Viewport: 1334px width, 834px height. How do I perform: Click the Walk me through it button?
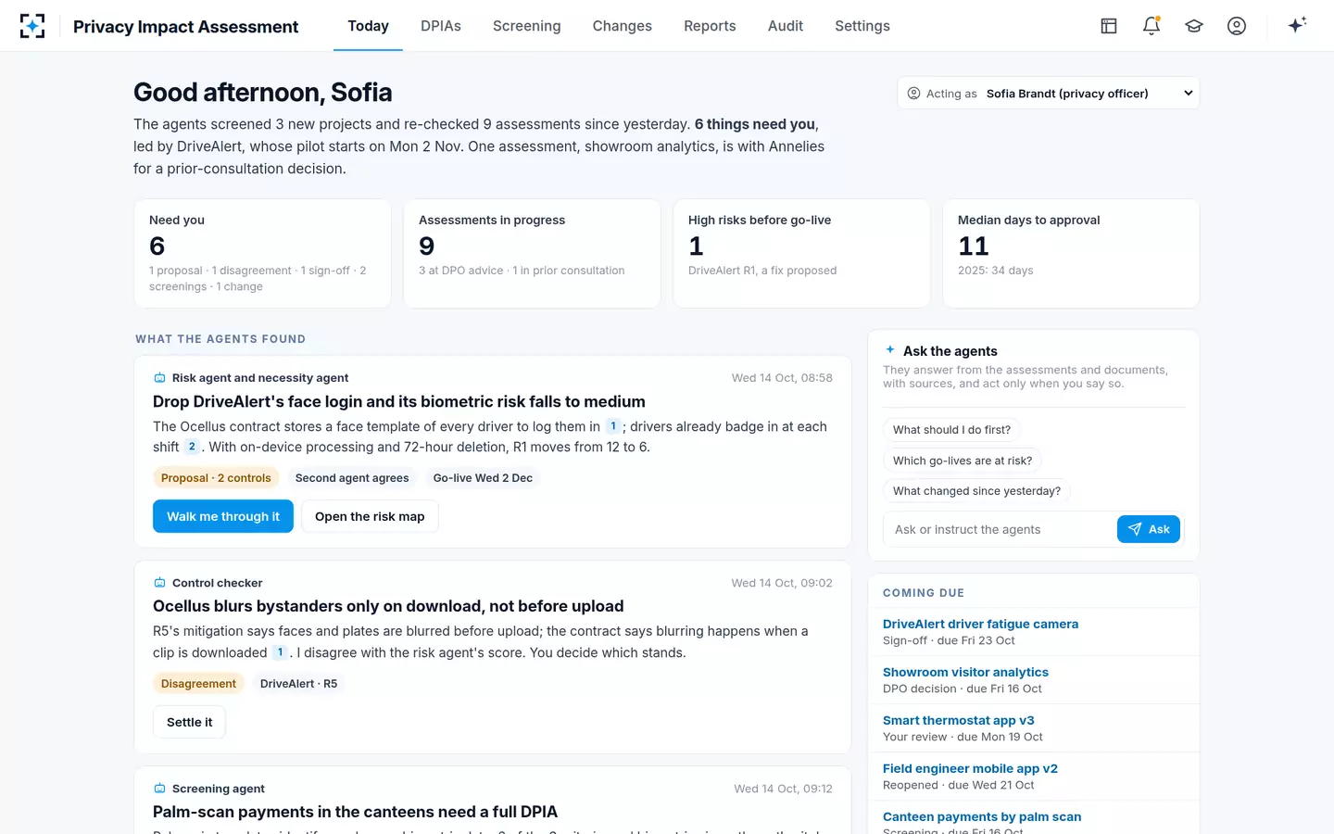[223, 516]
